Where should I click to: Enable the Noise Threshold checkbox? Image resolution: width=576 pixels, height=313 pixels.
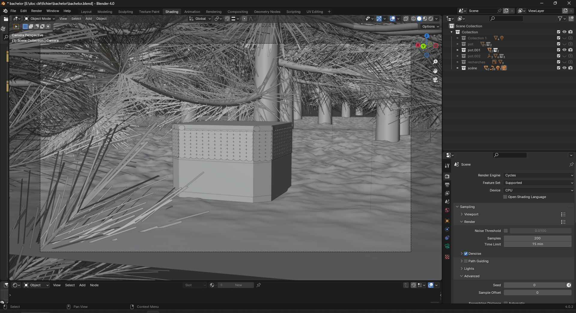point(506,231)
